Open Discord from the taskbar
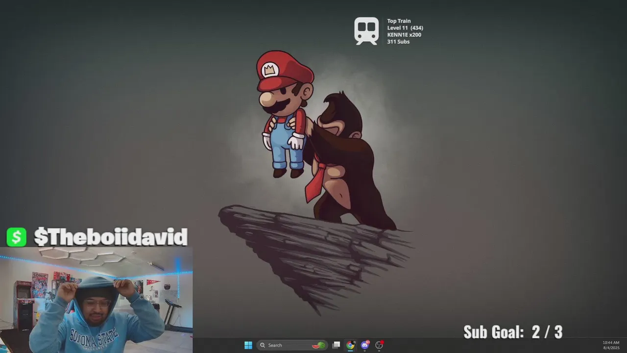 [x=365, y=345]
